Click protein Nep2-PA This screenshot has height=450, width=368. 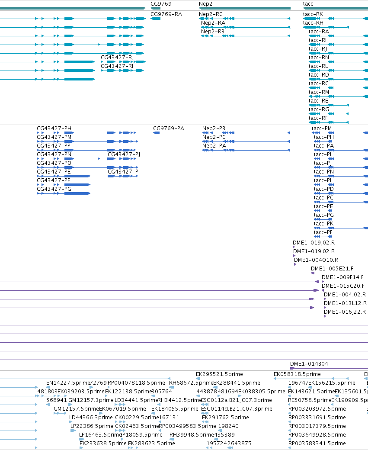click(x=214, y=145)
